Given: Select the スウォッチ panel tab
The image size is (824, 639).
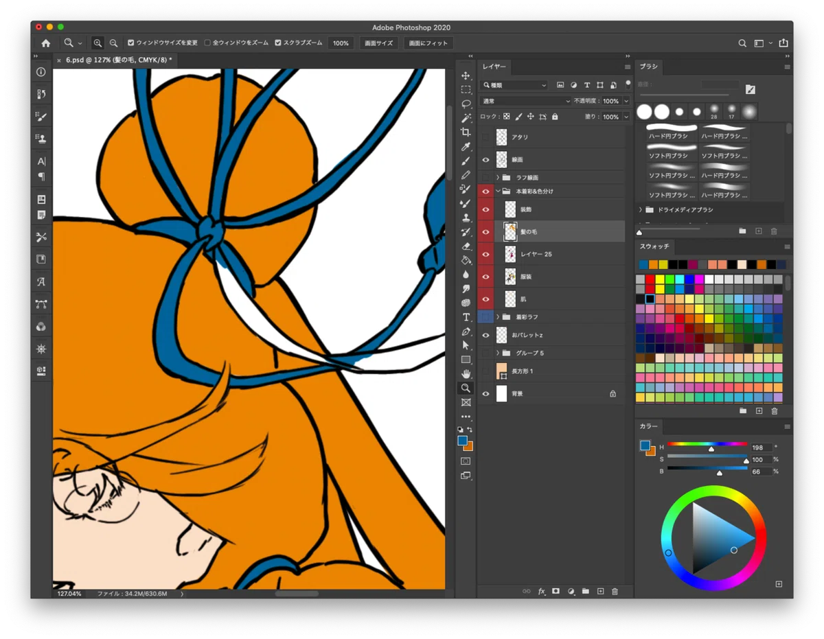Looking at the screenshot, I should coord(654,246).
